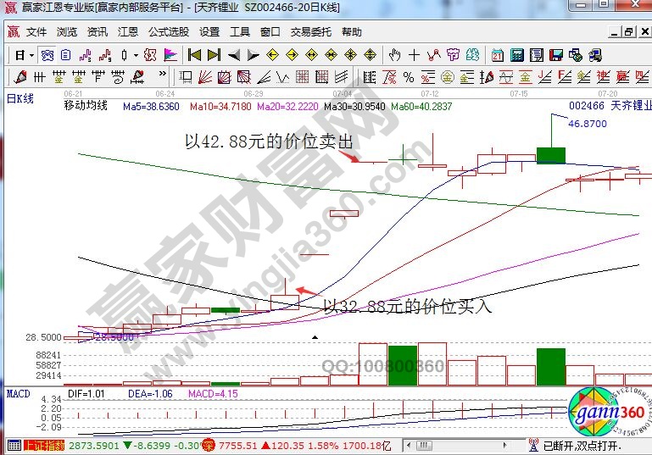Click the 日K线 chart period label

(20, 98)
